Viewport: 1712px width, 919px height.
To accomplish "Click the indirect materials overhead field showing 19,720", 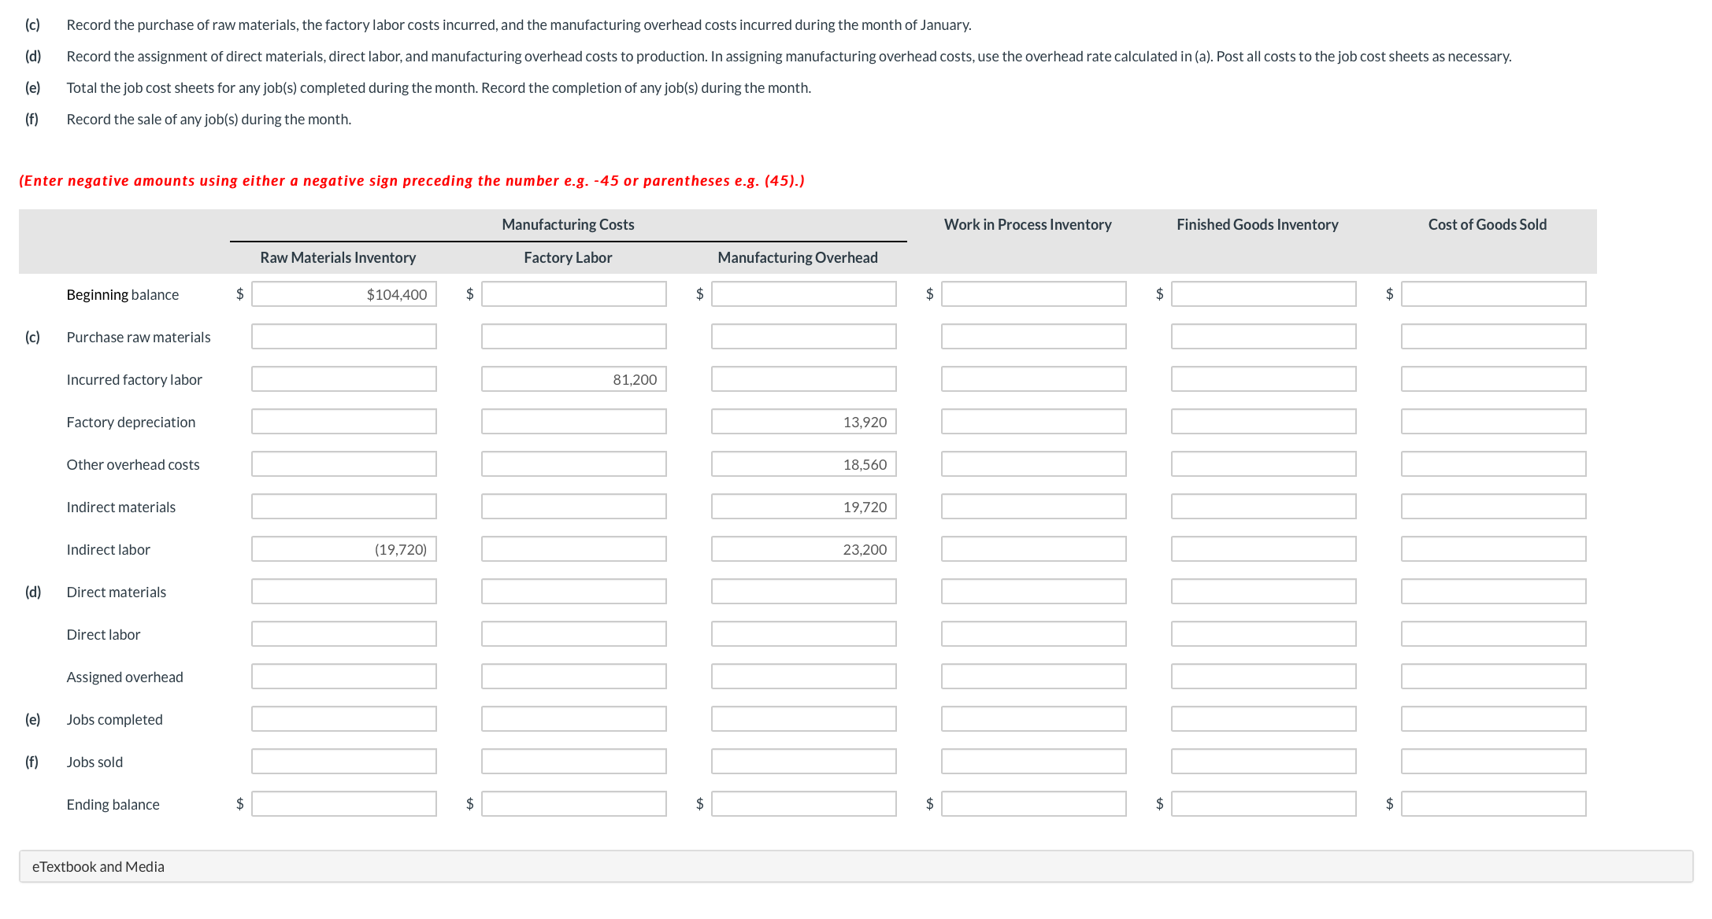I will pos(803,506).
